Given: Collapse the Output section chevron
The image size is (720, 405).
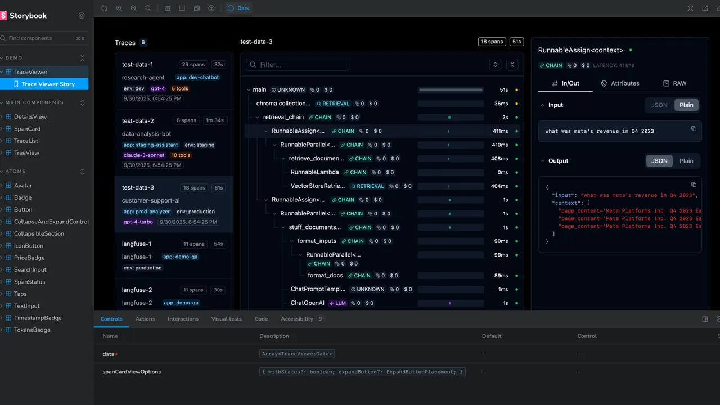Looking at the screenshot, I should point(543,161).
